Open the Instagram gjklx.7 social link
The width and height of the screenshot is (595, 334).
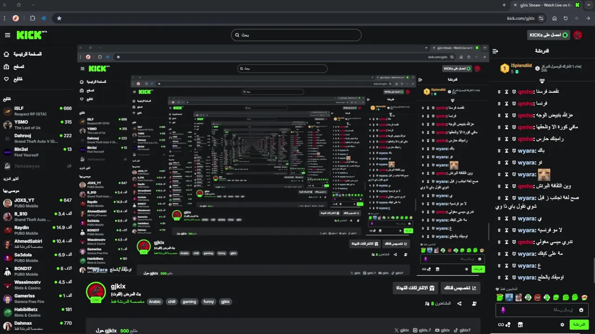point(422,330)
